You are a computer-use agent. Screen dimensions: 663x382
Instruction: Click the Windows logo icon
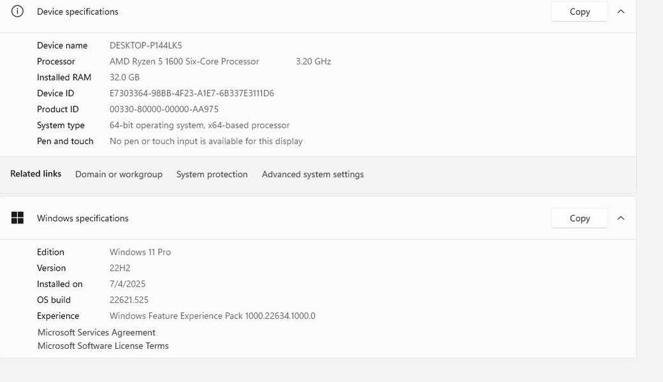17,218
